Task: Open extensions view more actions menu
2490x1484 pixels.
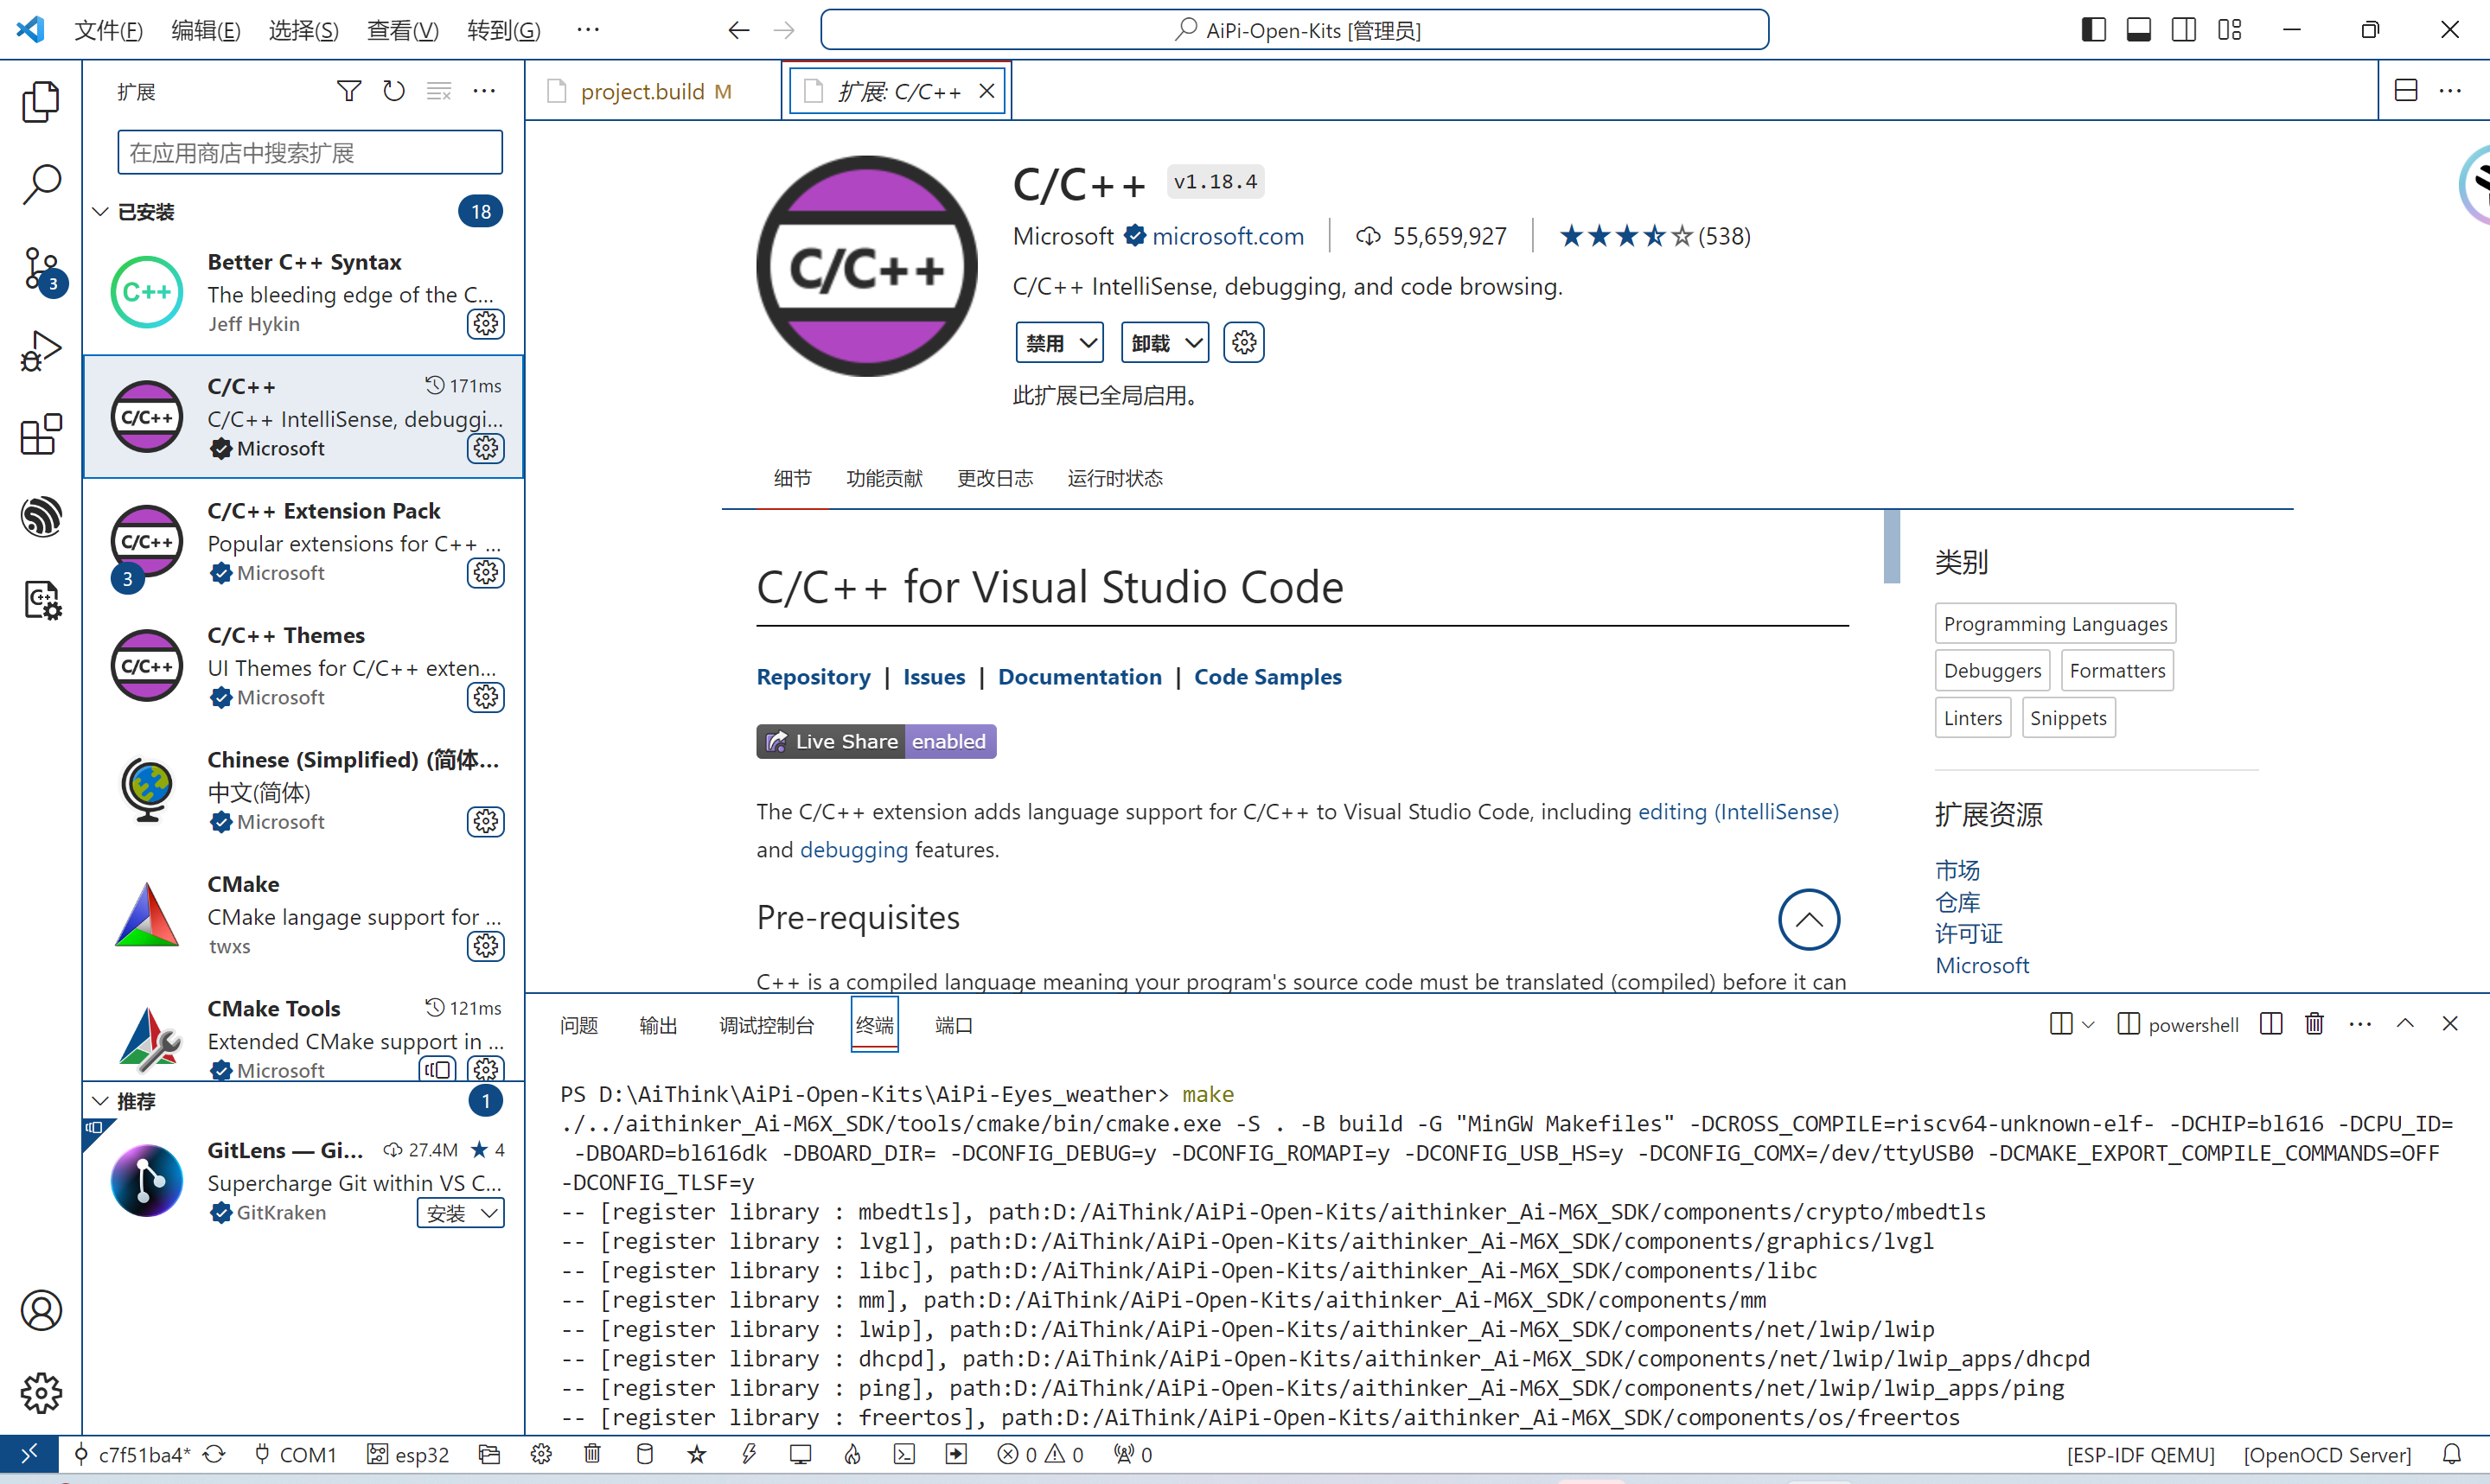Action: 484,91
